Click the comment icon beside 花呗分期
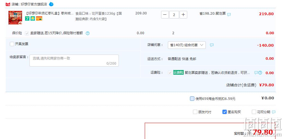This screenshot has height=139, width=284. (274, 112)
